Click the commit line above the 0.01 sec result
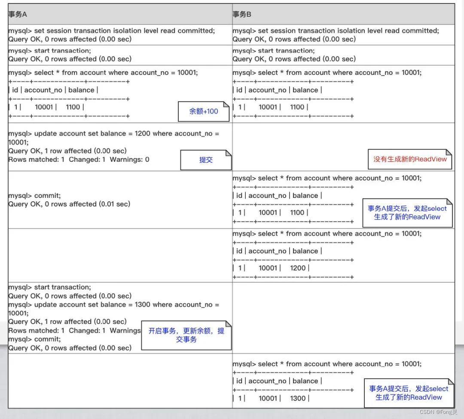Screen dimensions: 464x419 (x=34, y=196)
